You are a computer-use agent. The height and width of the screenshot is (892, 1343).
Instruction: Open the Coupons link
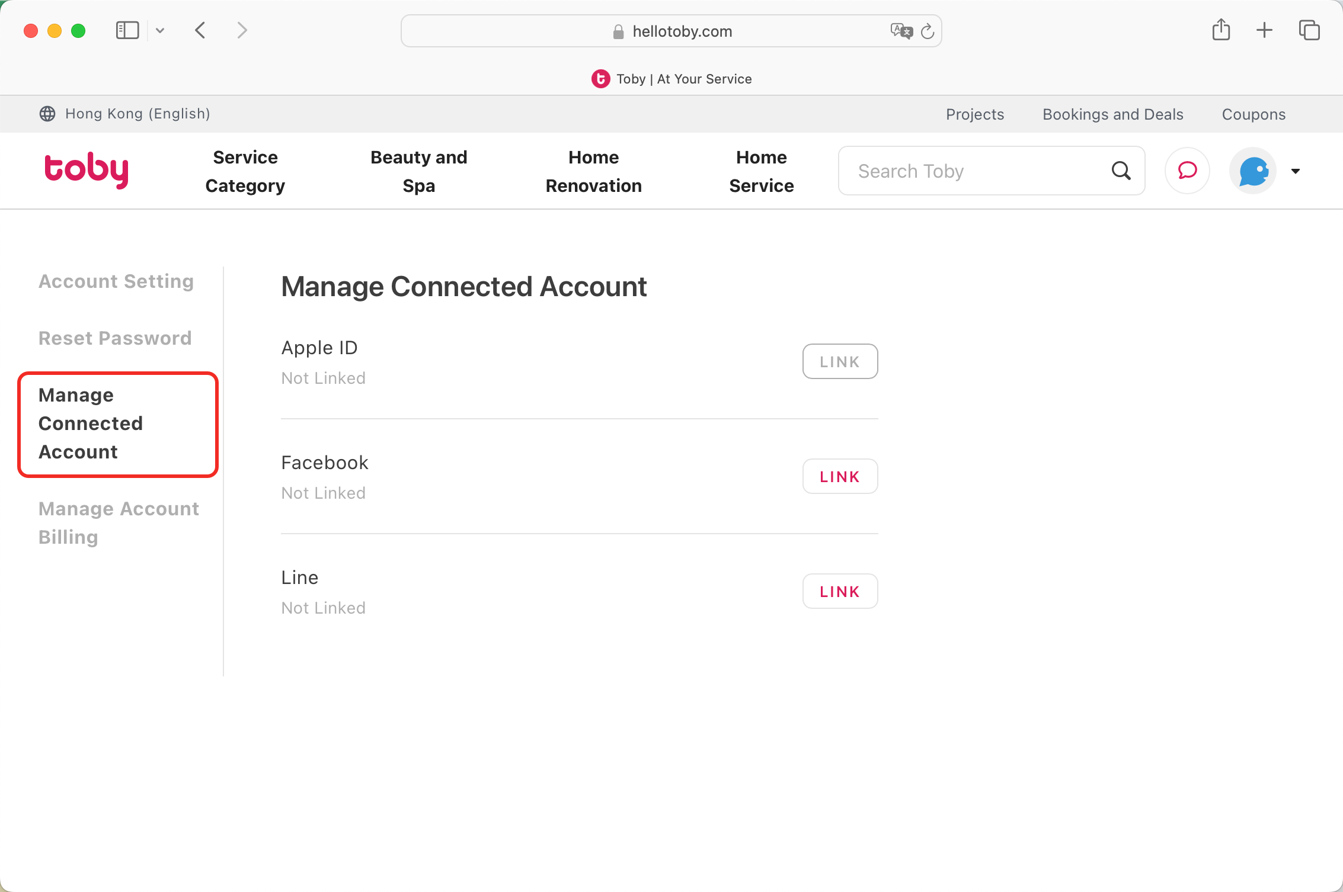point(1254,114)
